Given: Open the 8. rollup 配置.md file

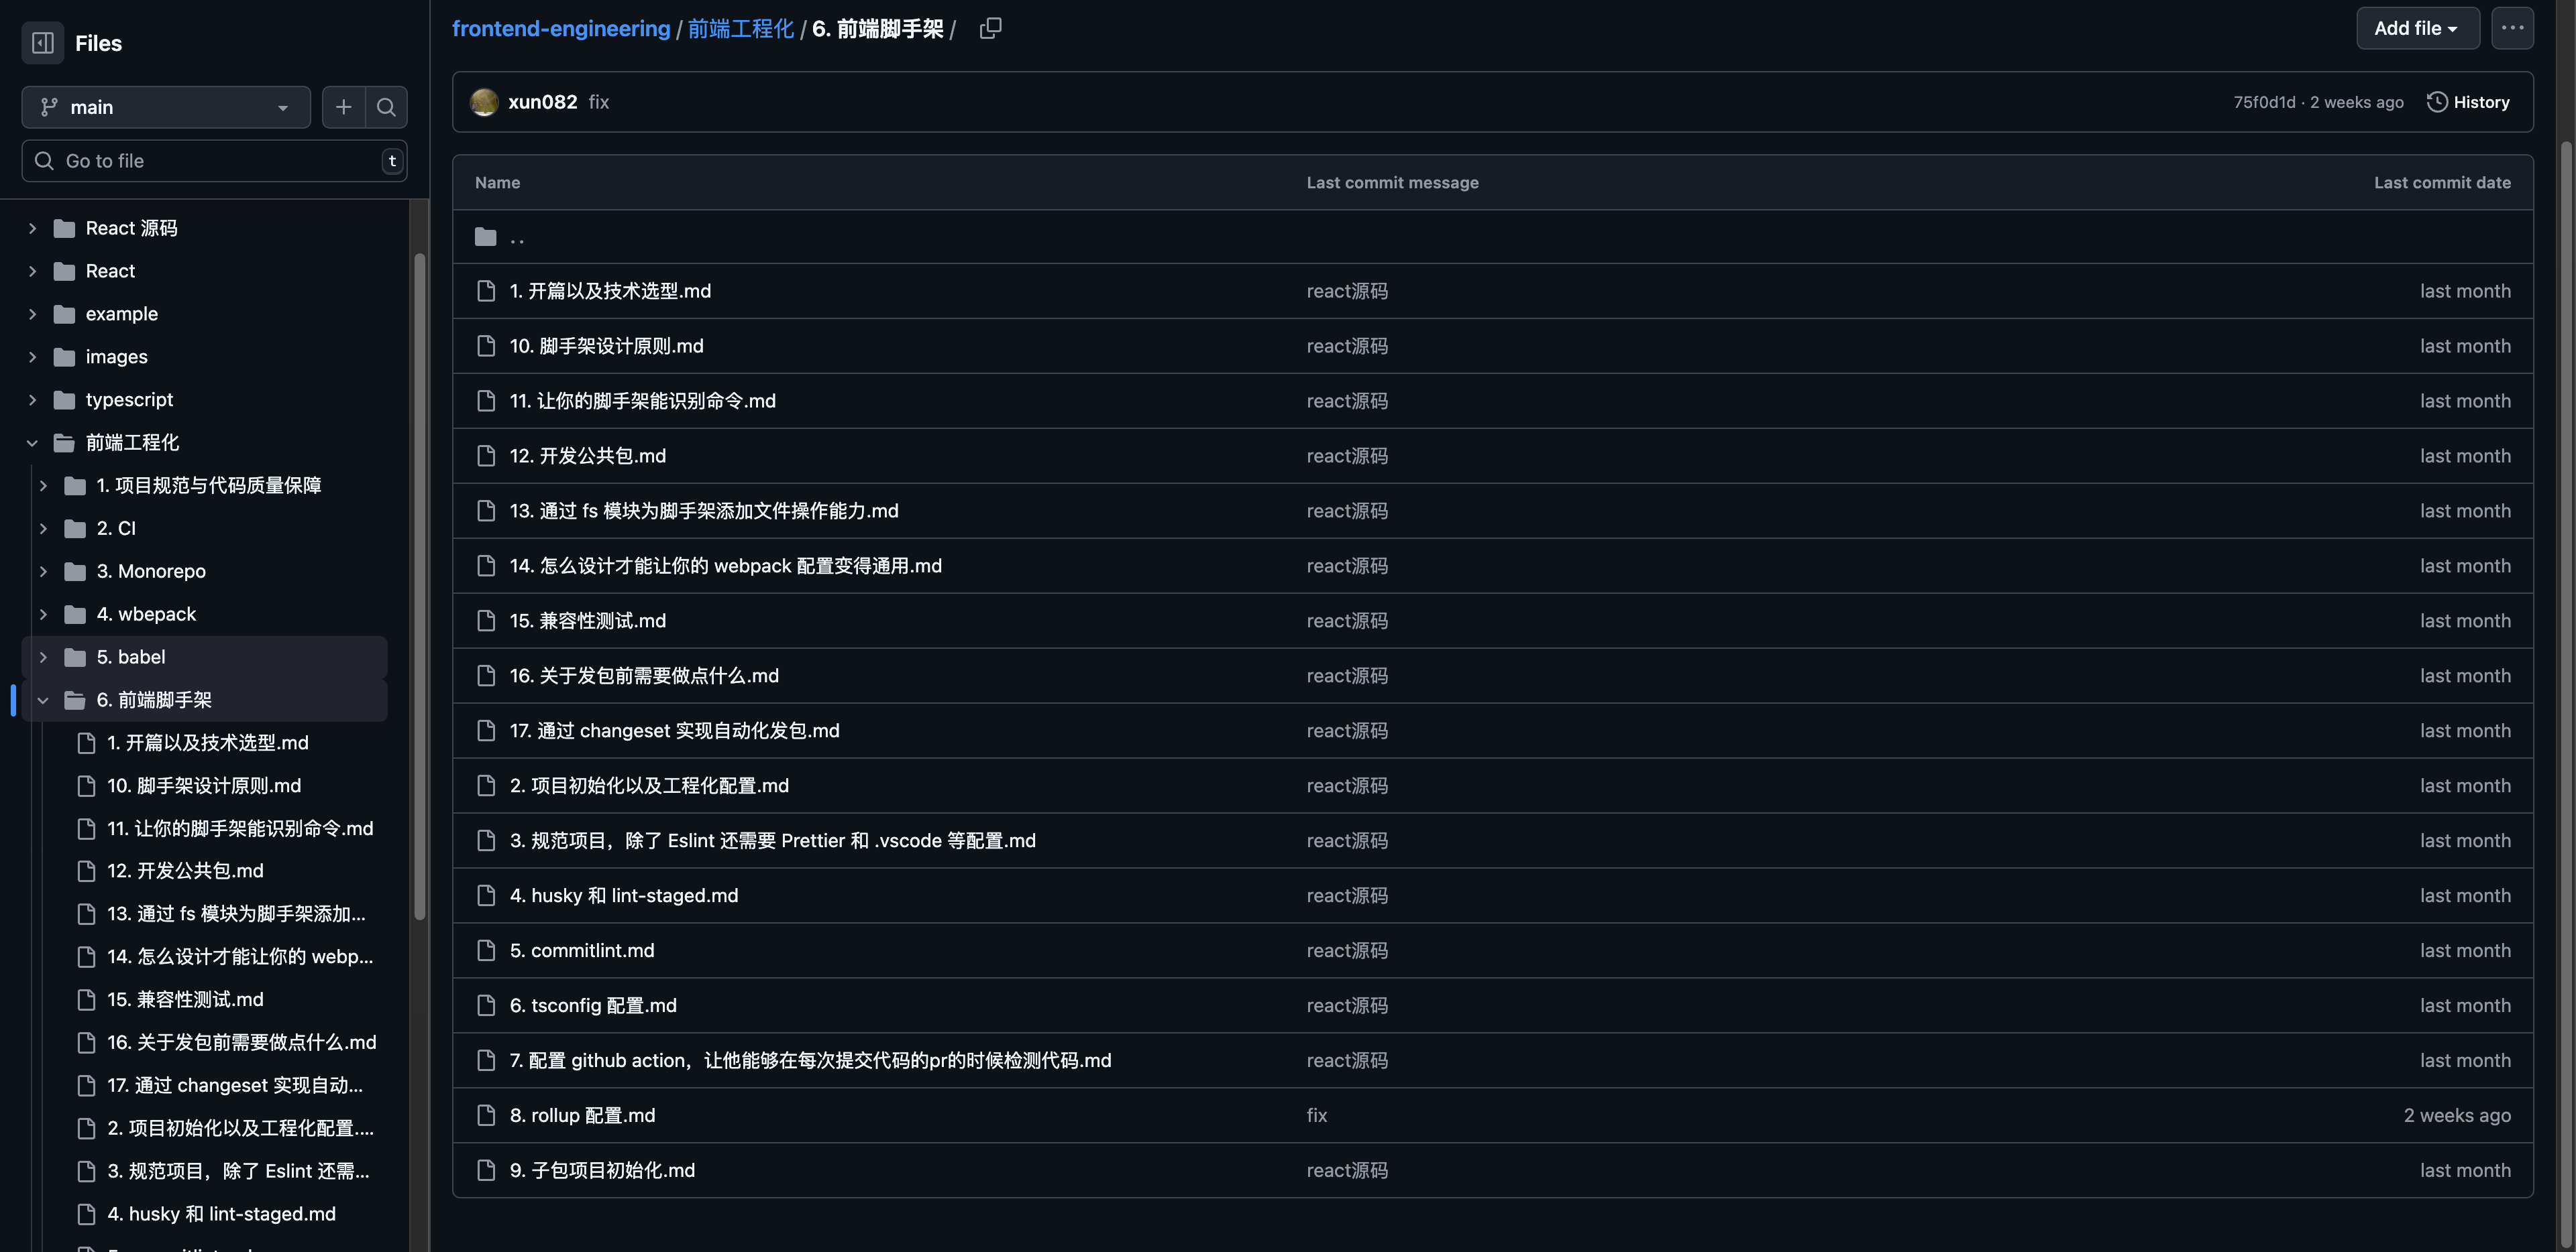Looking at the screenshot, I should point(582,1115).
